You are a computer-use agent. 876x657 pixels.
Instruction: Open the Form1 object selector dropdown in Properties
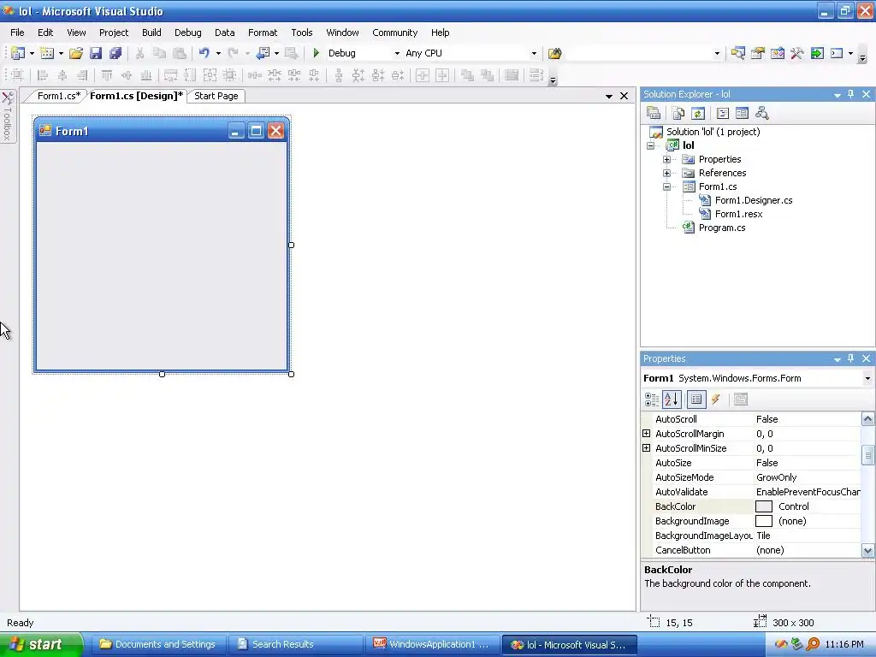click(867, 378)
